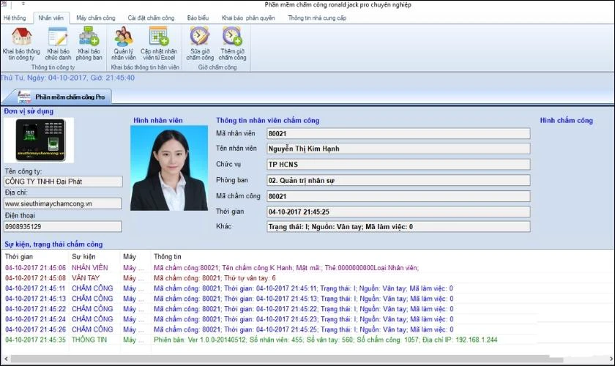Screen dimensions: 615x366
Task: Click the date and time status text
Action: 67,78
